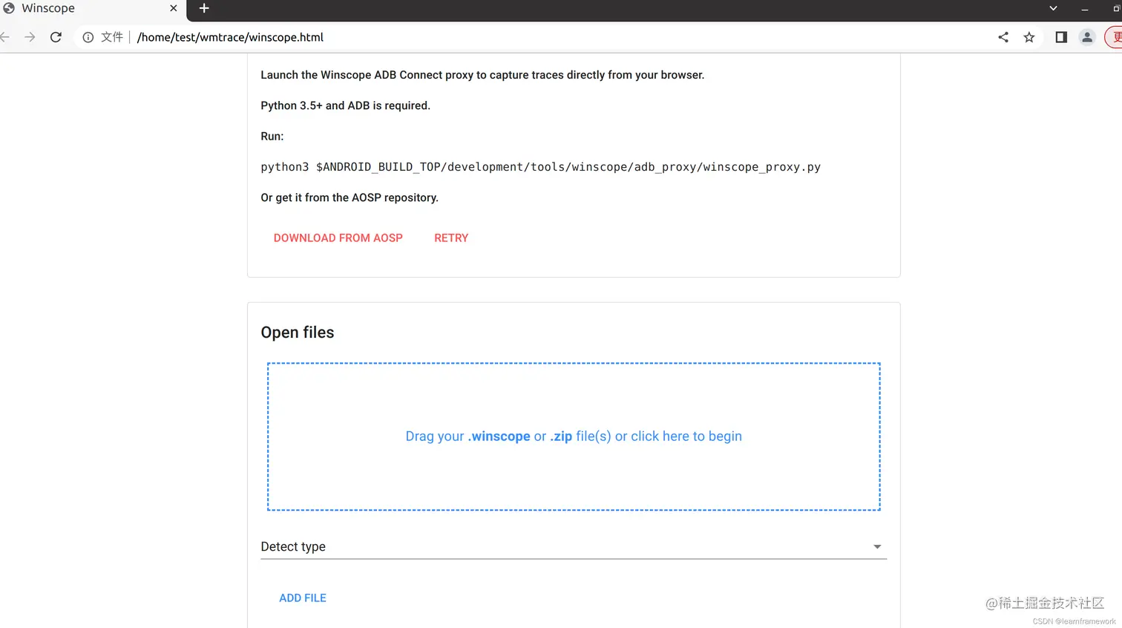Viewport: 1122px width, 628px height.
Task: Open a new browser tab
Action: coord(204,8)
